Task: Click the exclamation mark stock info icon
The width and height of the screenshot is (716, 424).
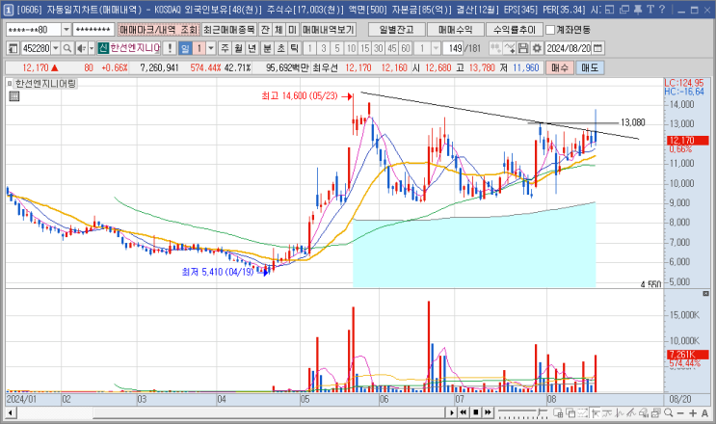Action: tap(170, 48)
